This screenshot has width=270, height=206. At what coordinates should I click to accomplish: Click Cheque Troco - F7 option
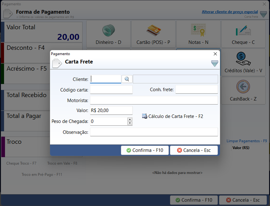21,163
